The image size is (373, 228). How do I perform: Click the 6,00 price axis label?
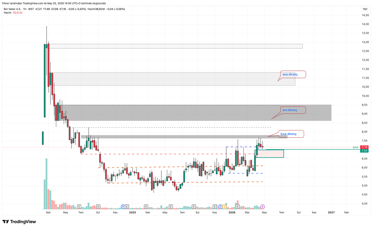(365, 168)
